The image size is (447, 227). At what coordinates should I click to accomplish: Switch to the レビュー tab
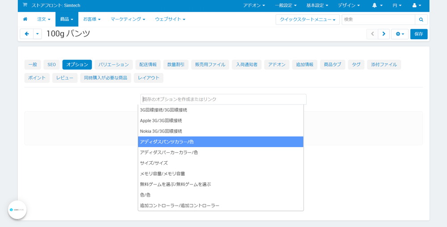65,78
